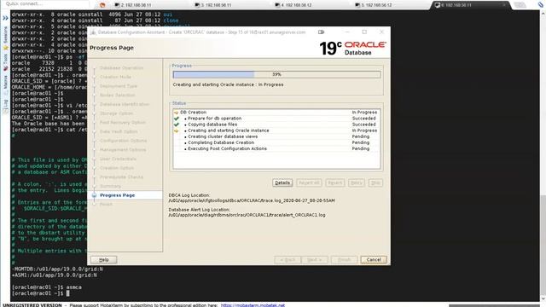Click green check beside Copying database files
This screenshot has height=307, width=546.
pyautogui.click(x=177, y=125)
